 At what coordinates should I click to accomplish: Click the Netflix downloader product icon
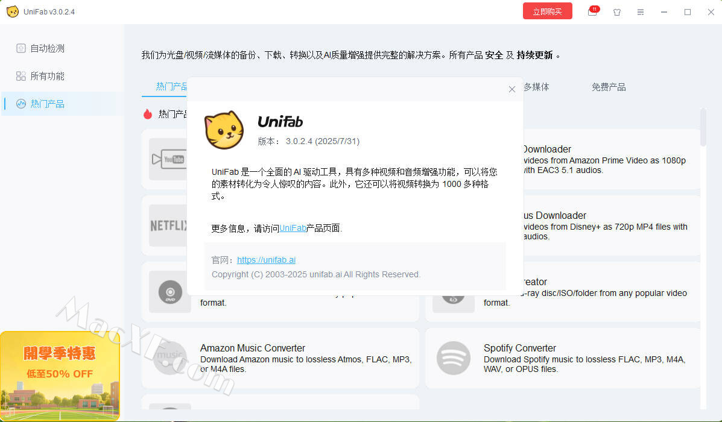pos(168,225)
